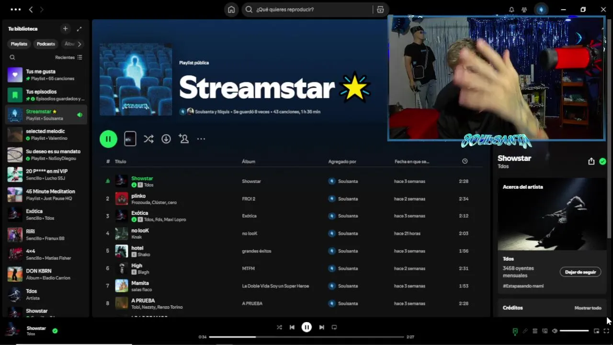This screenshot has height=345, width=613.
Task: Sort by Álbum column header
Action: click(x=249, y=161)
